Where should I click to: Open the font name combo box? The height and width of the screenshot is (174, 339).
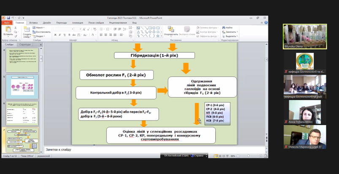point(63,29)
